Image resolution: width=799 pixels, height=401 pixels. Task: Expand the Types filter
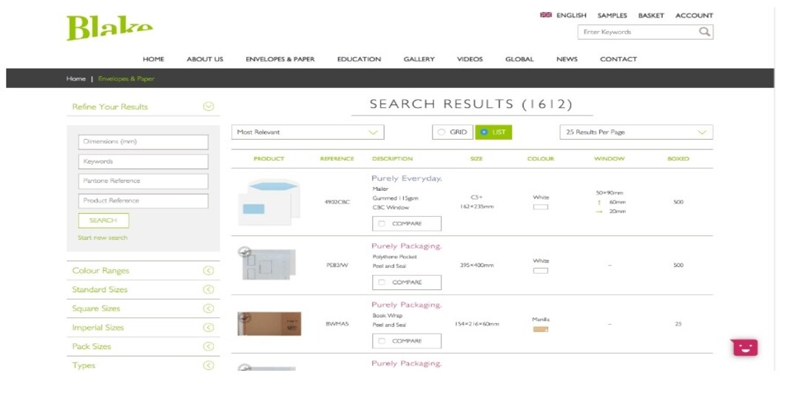pos(208,365)
